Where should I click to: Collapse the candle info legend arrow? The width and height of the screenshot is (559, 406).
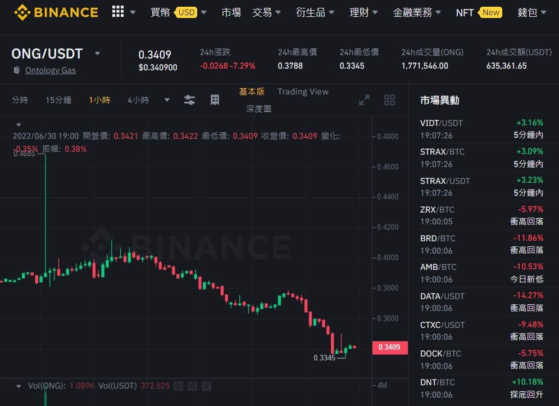click(19, 125)
